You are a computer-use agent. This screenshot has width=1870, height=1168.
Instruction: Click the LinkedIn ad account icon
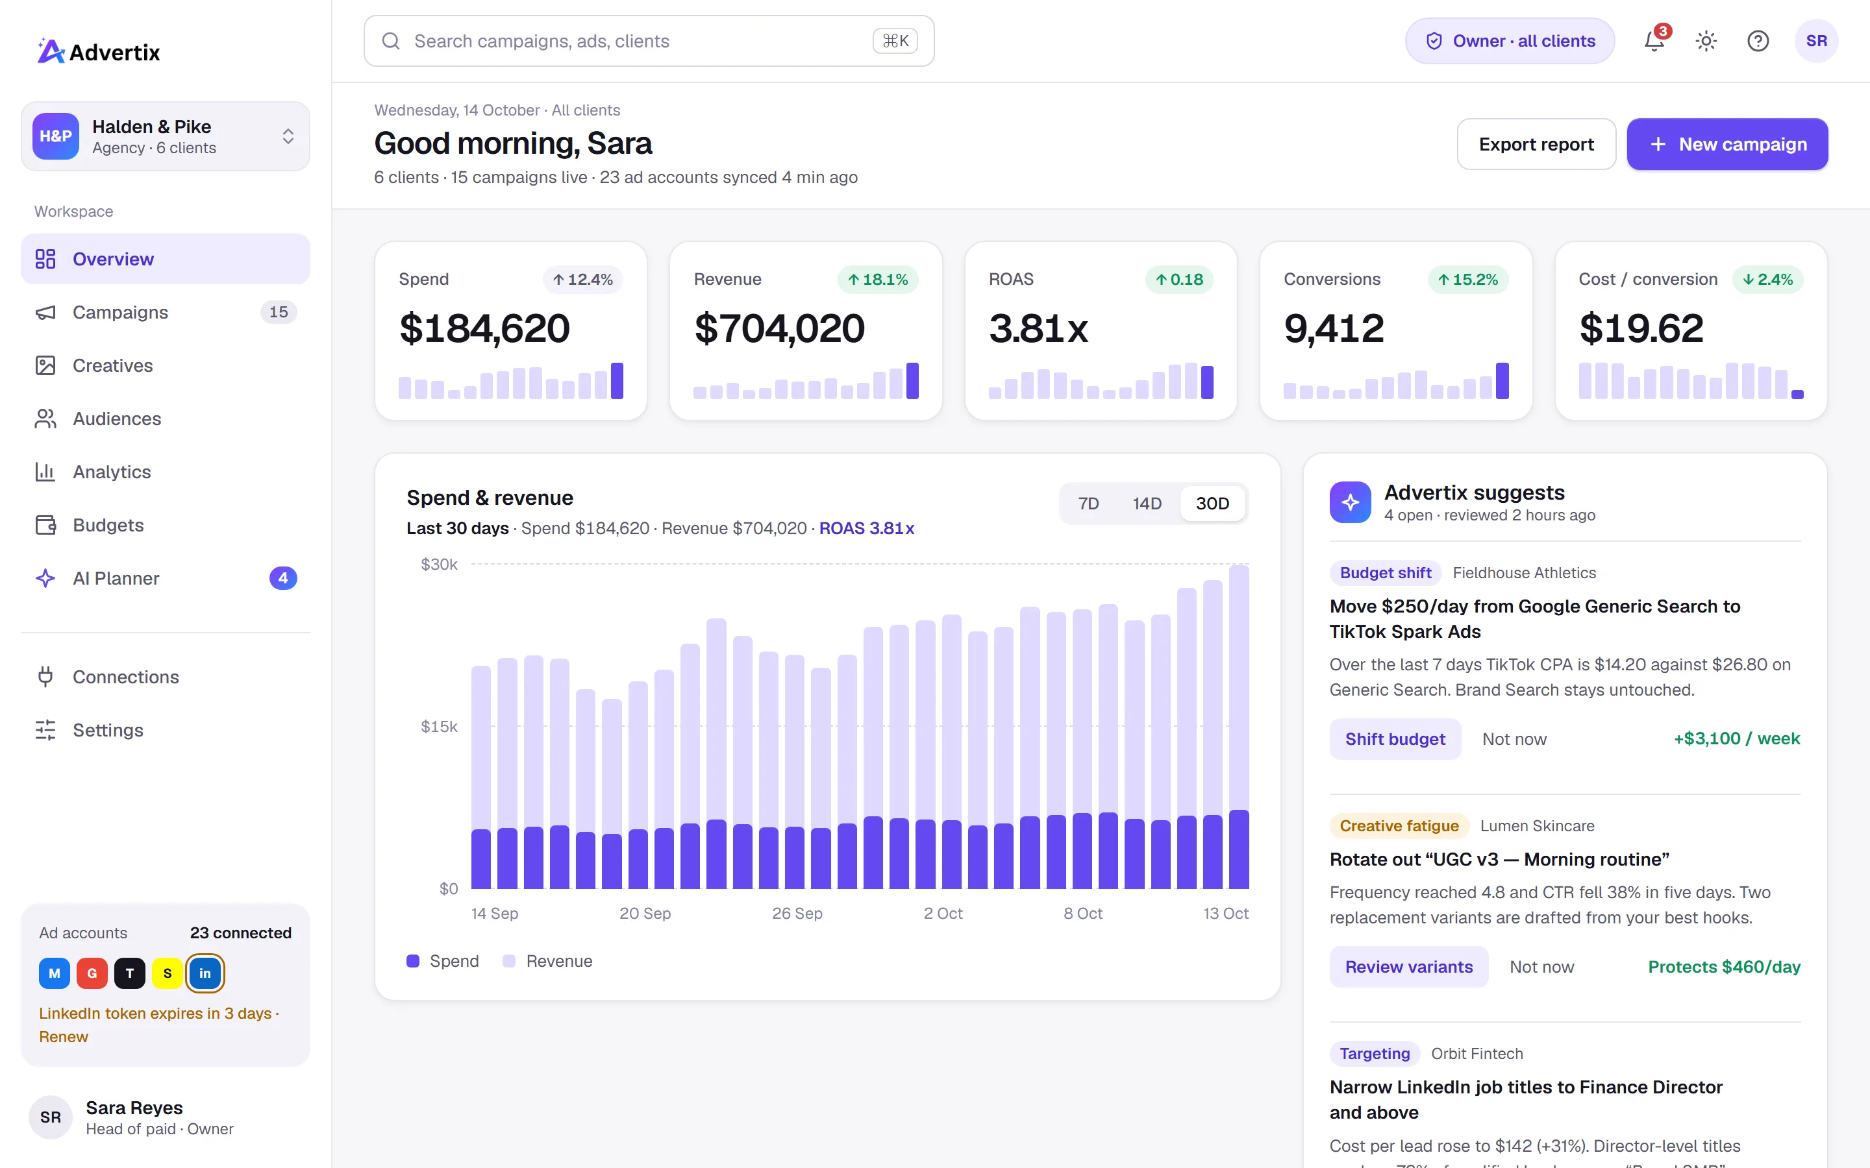point(205,973)
